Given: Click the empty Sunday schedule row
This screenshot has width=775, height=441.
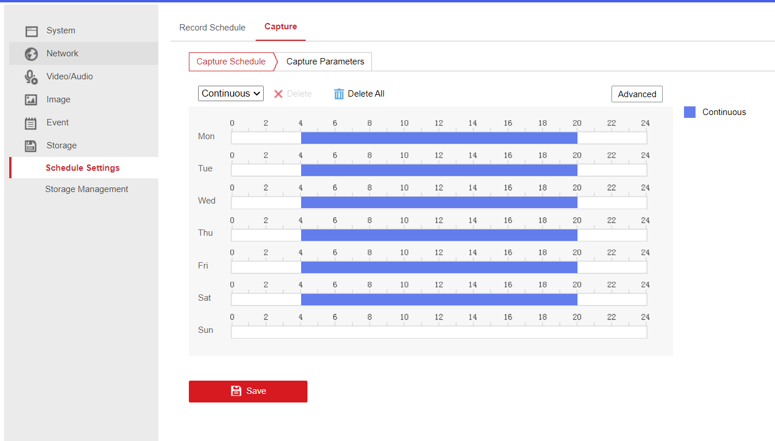Looking at the screenshot, I should pos(439,332).
